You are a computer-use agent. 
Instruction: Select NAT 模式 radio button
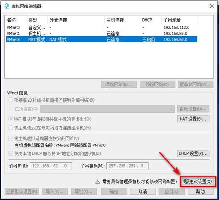coord(11,119)
